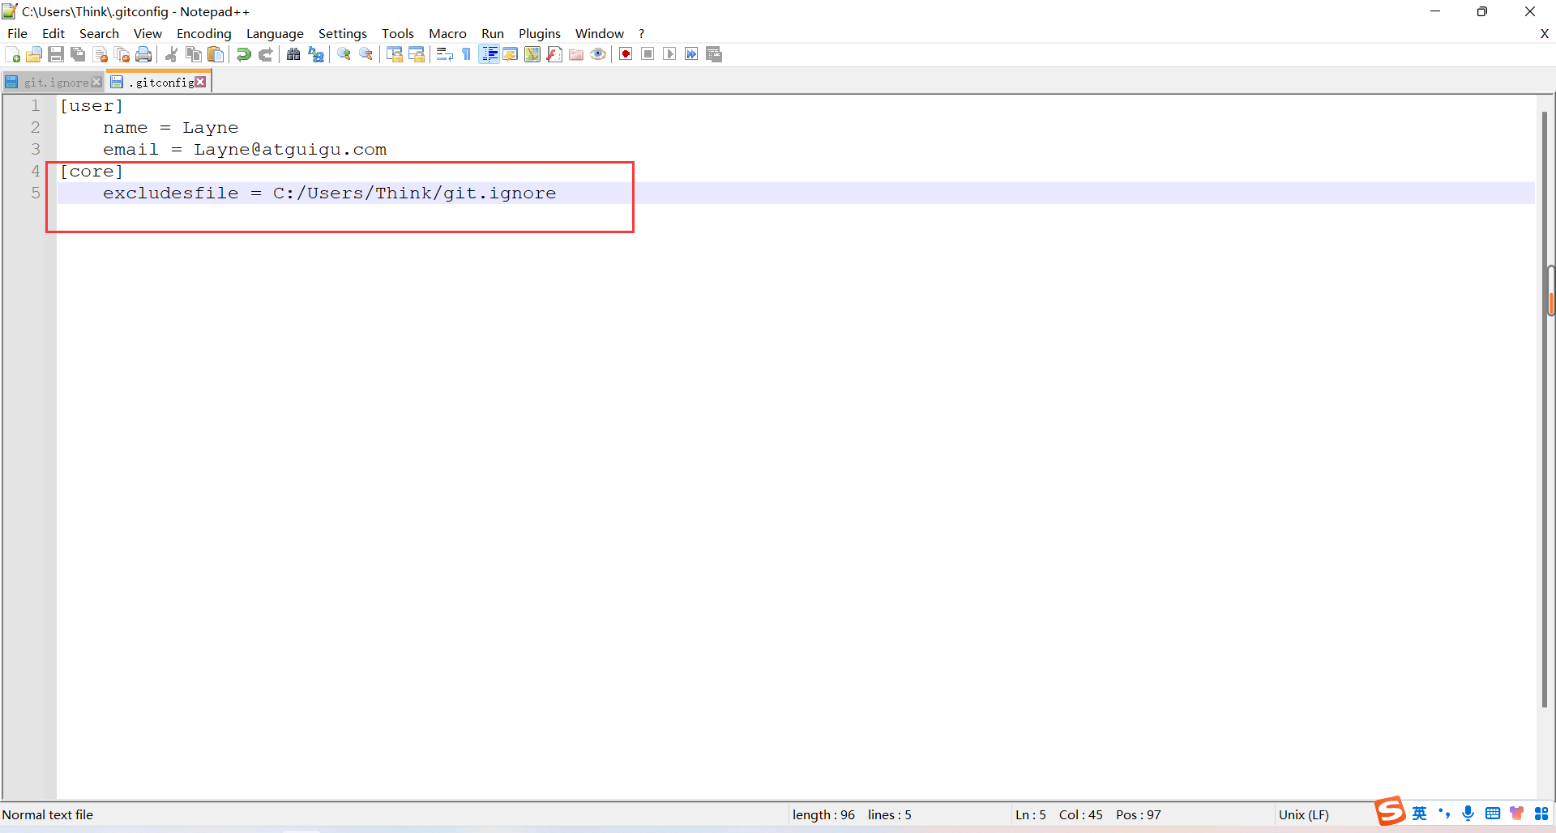This screenshot has width=1556, height=833.
Task: Stop macro recording square button
Action: point(648,54)
